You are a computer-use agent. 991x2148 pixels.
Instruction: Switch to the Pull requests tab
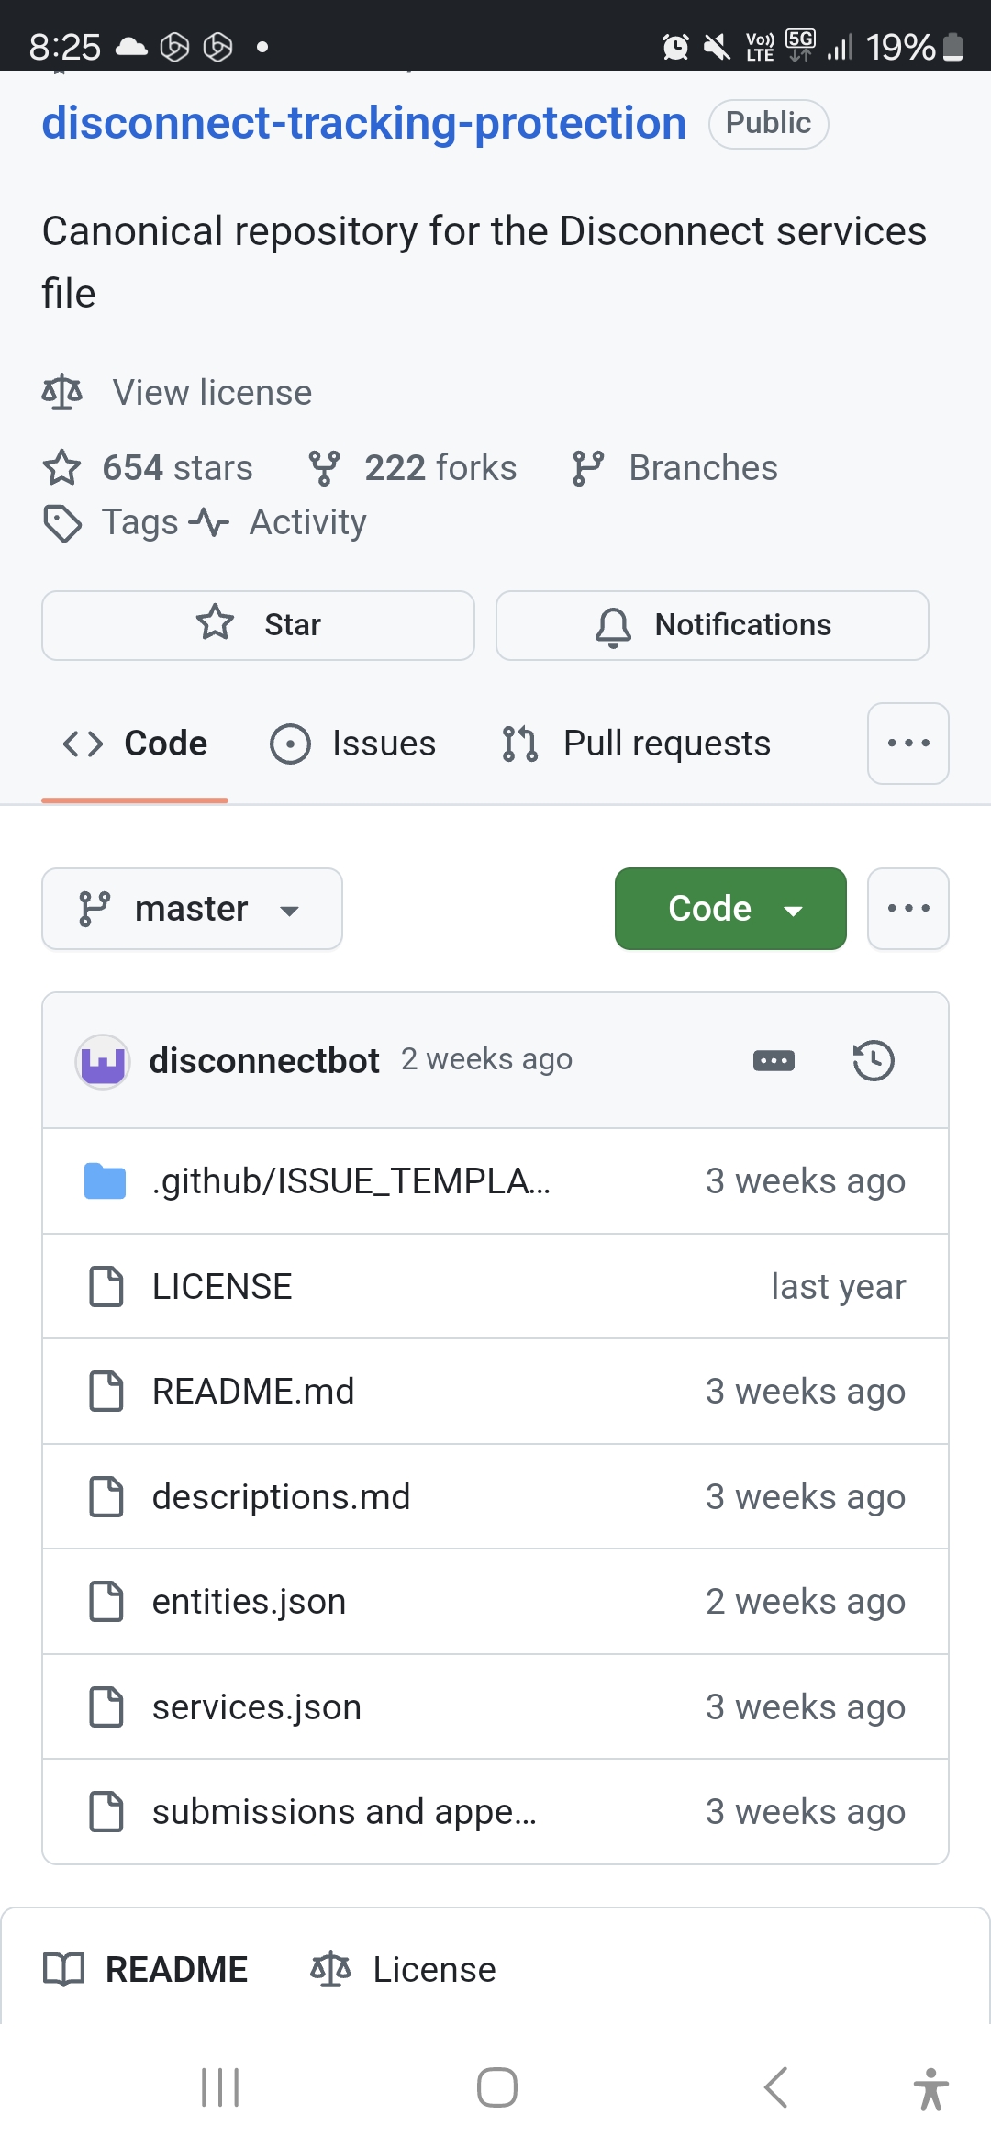[637, 744]
